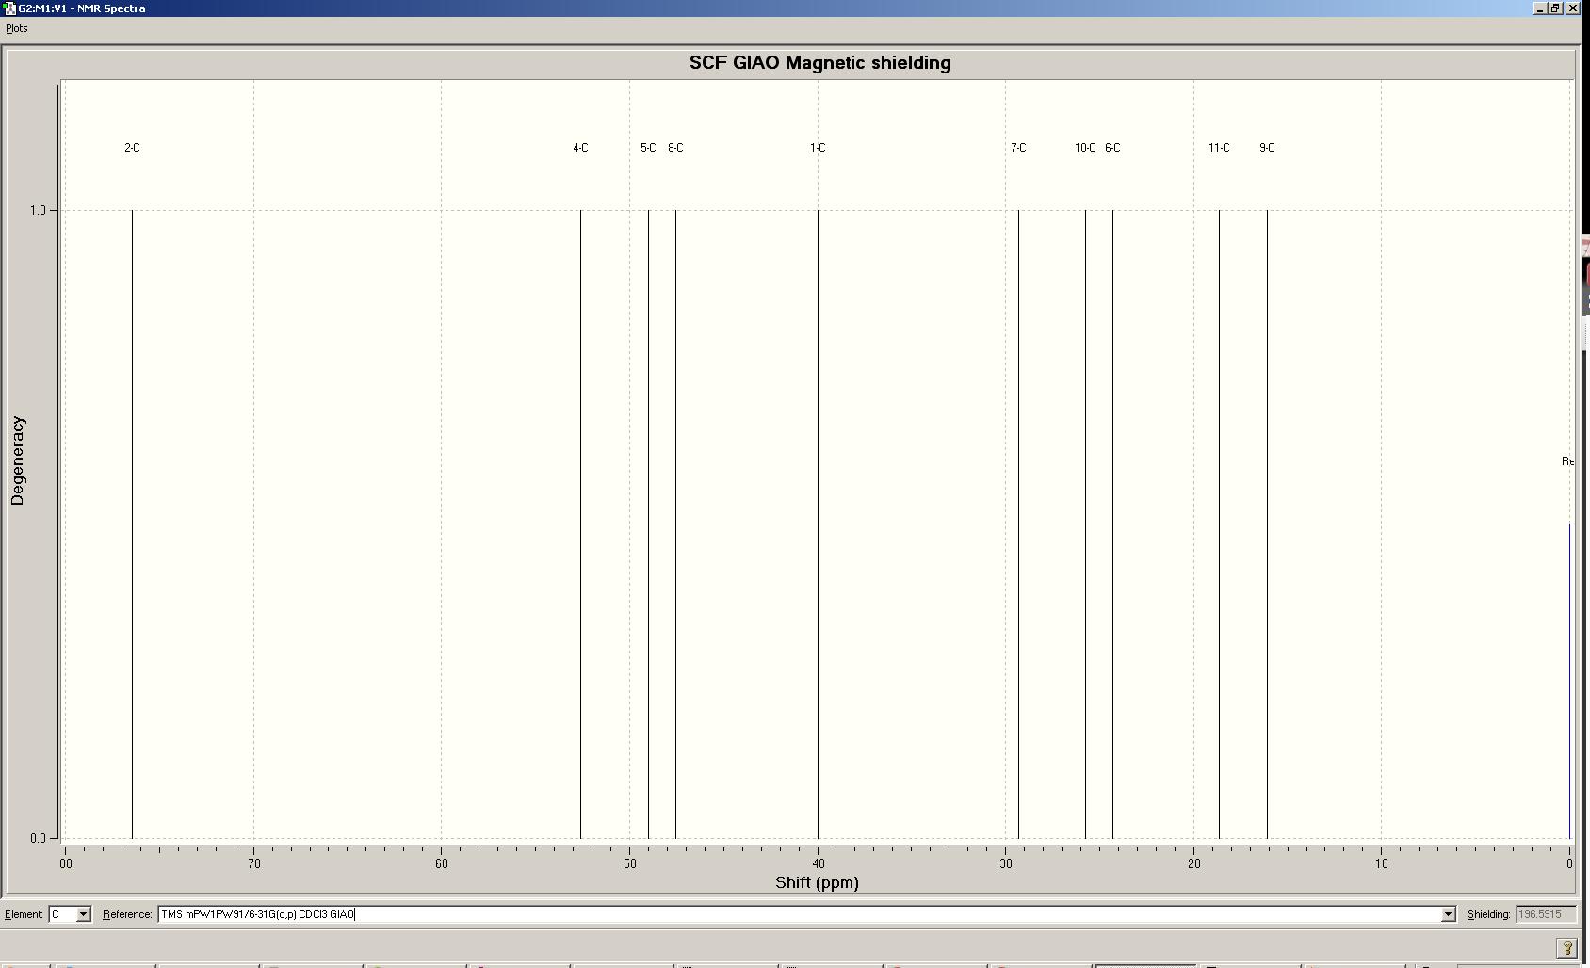This screenshot has height=968, width=1590.
Task: Click the 0.0 tick label on Degeneracy axis
Action: point(38,838)
